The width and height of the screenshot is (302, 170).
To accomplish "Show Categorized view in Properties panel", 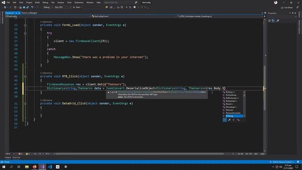I will pyautogui.click(x=269, y=21).
